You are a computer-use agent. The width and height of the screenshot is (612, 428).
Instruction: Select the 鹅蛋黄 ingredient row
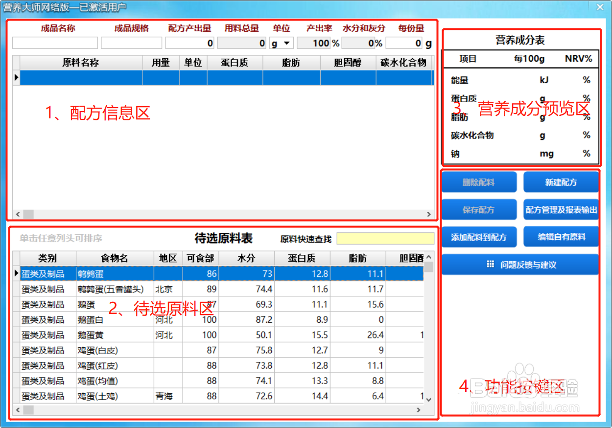click(x=115, y=335)
